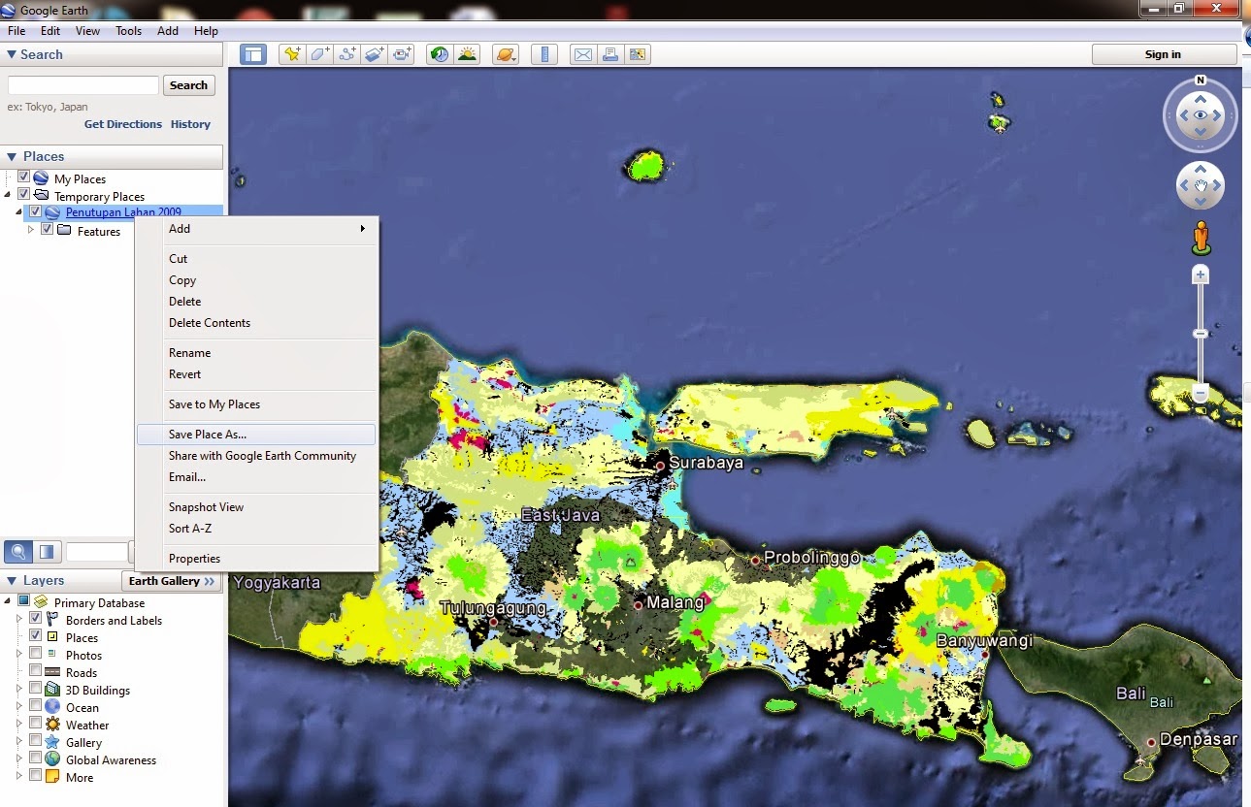Click the Print toolbar icon
The height and width of the screenshot is (807, 1251).
610,54
